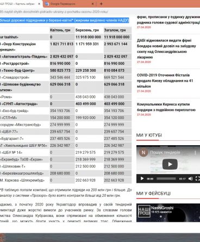Play the YouTube video with center button
Screen dimensions: 200x242
coord(170,164)
